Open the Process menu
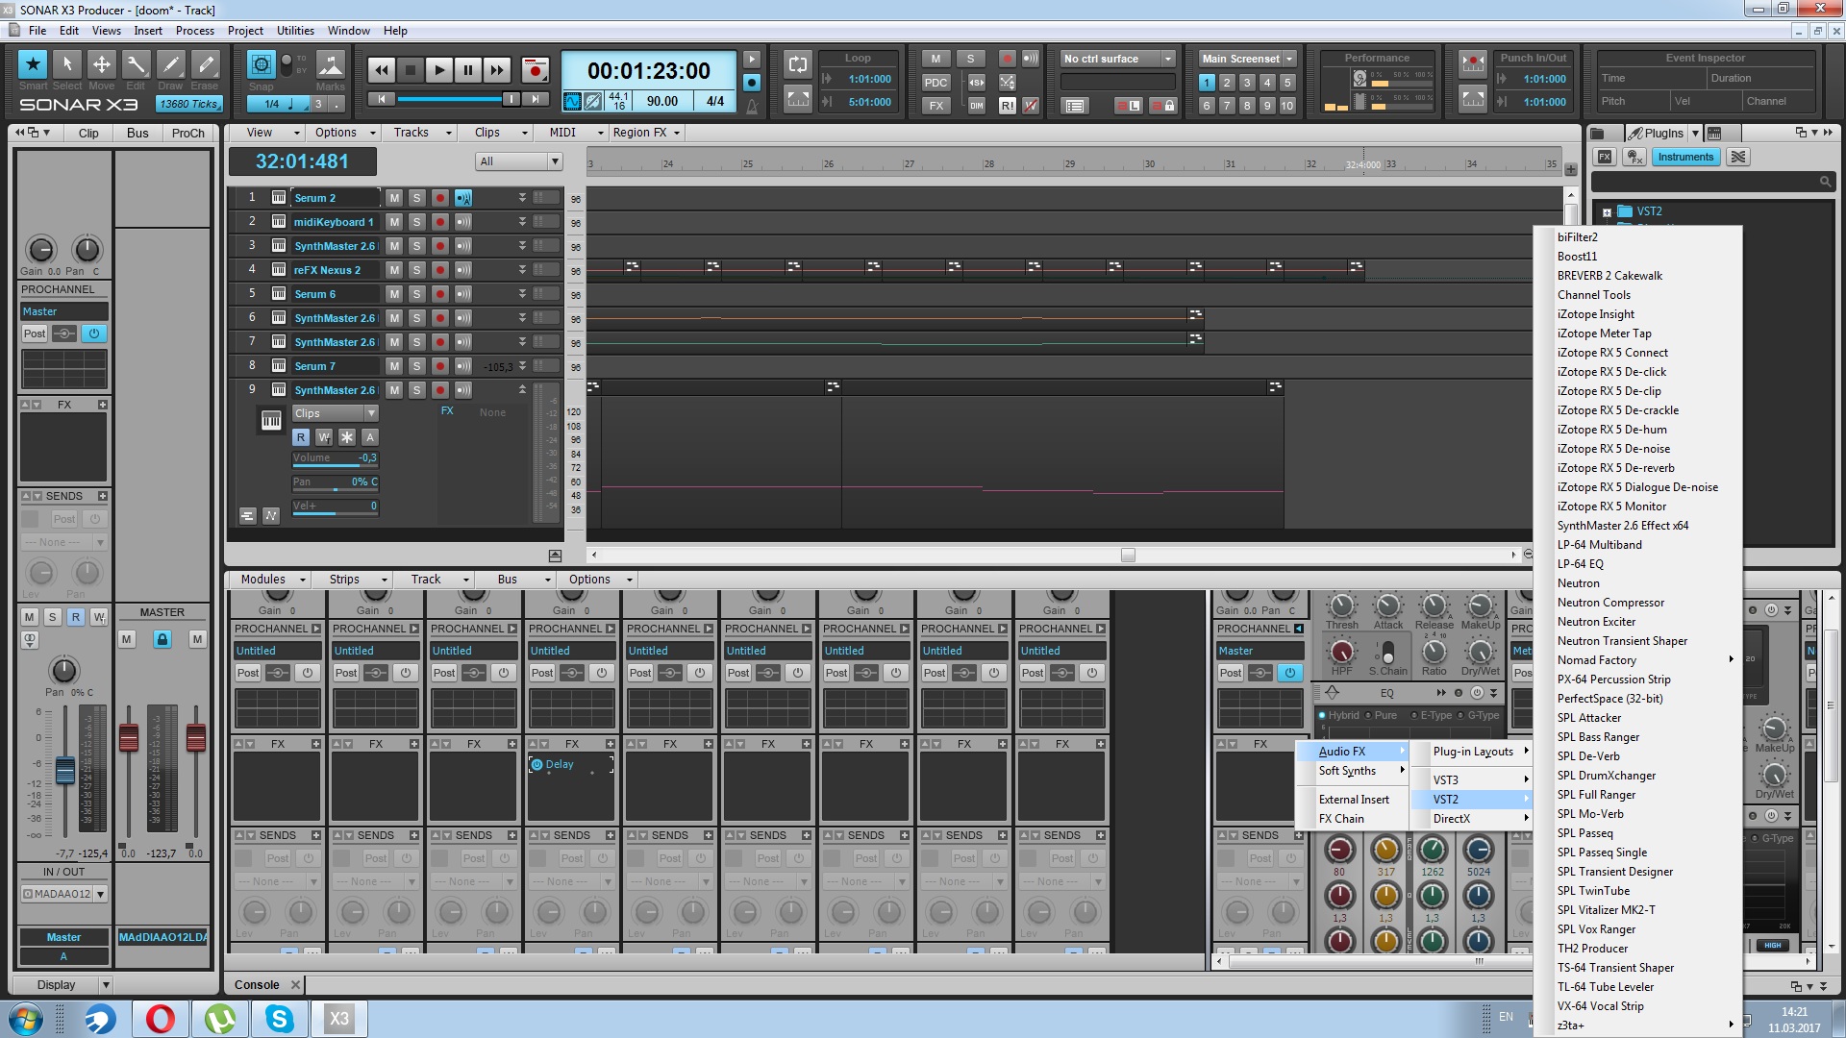The width and height of the screenshot is (1846, 1038). coord(194,31)
